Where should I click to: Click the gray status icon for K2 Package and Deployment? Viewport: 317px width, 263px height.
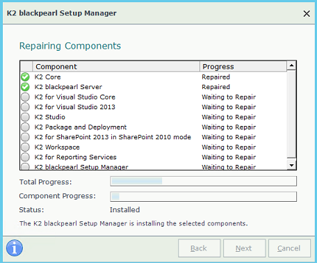(x=25, y=127)
